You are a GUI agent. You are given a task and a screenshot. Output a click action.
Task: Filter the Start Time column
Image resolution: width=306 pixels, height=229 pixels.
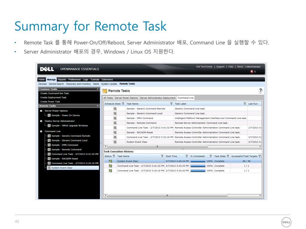point(186,156)
